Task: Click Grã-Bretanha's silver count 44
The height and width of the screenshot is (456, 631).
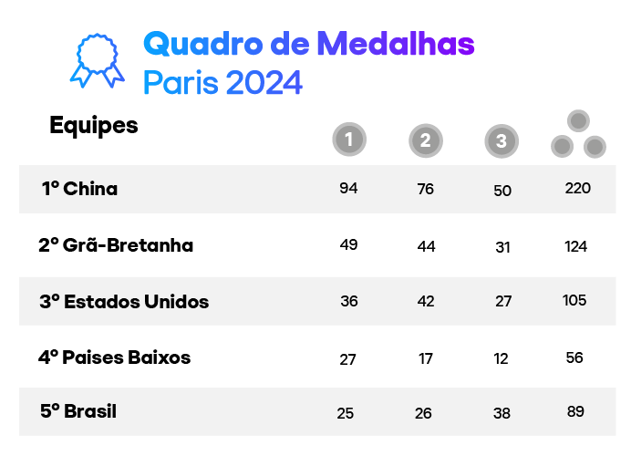Action: 425,245
